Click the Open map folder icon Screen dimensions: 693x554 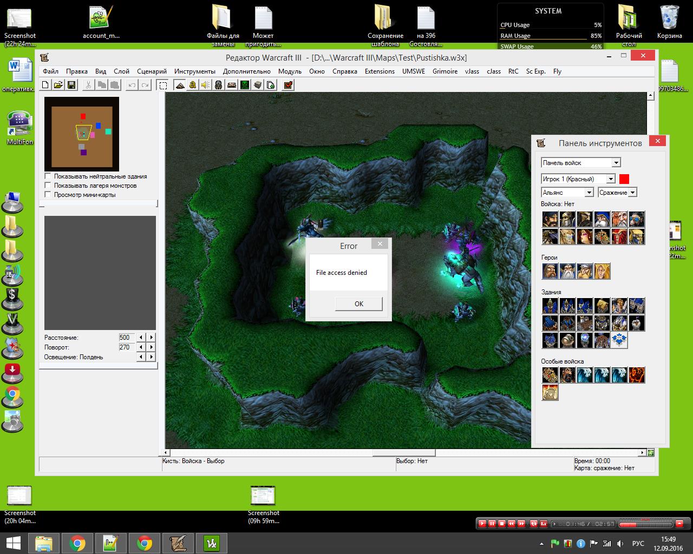pyautogui.click(x=58, y=85)
